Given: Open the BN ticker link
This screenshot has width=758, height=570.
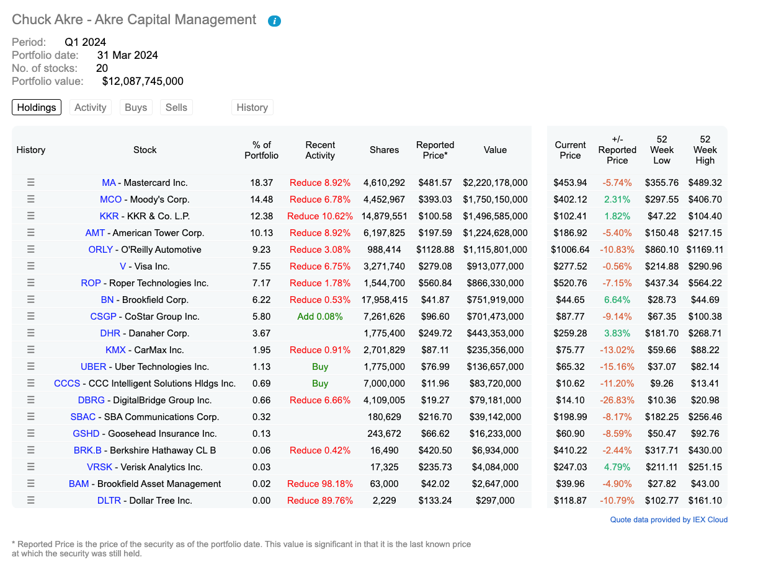Looking at the screenshot, I should coord(107,300).
